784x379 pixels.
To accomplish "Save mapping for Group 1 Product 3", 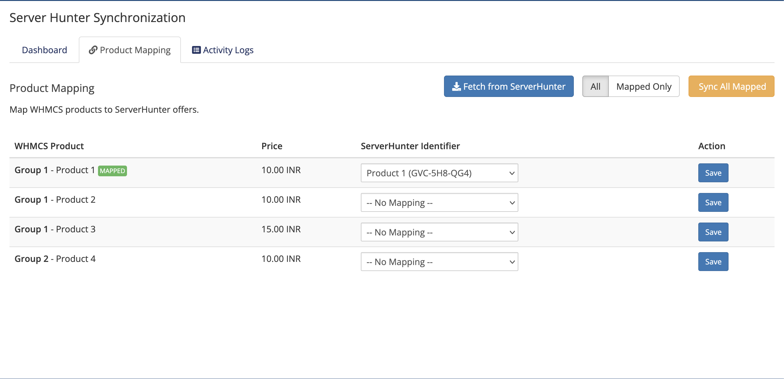I will tap(713, 232).
